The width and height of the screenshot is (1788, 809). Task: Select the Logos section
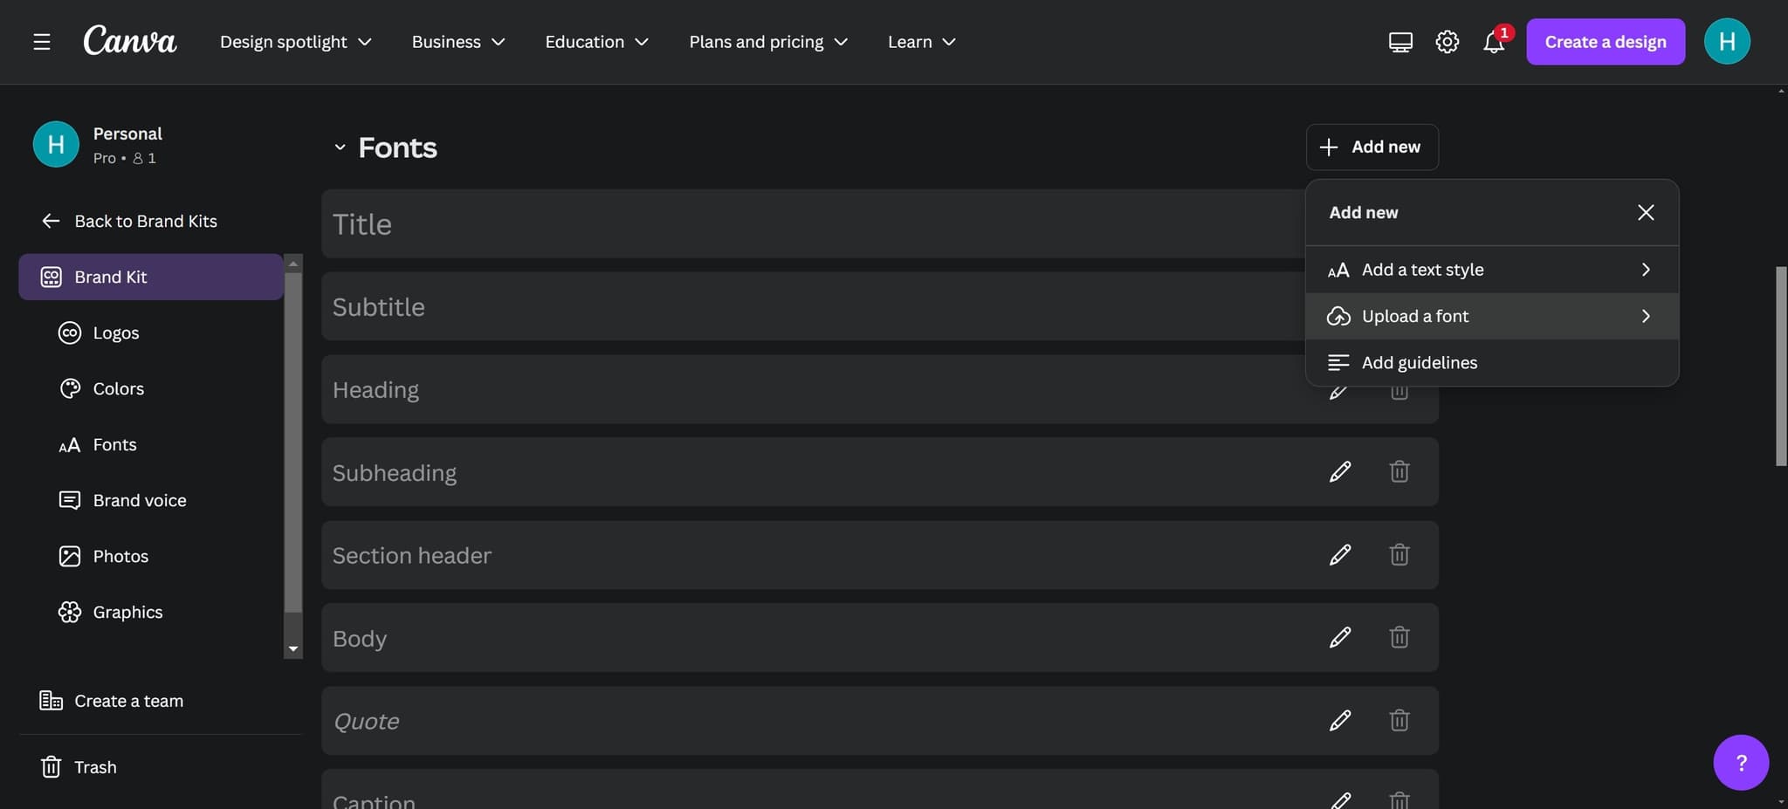click(115, 333)
